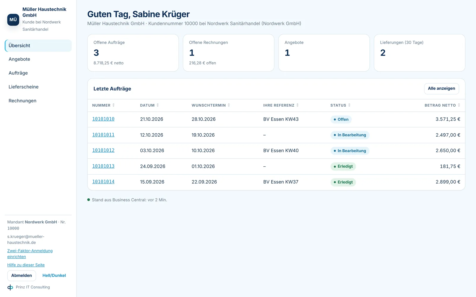This screenshot has width=476, height=297.
Task: Open Zwei-Faktor-Anmeldung einrichten link
Action: point(30,254)
